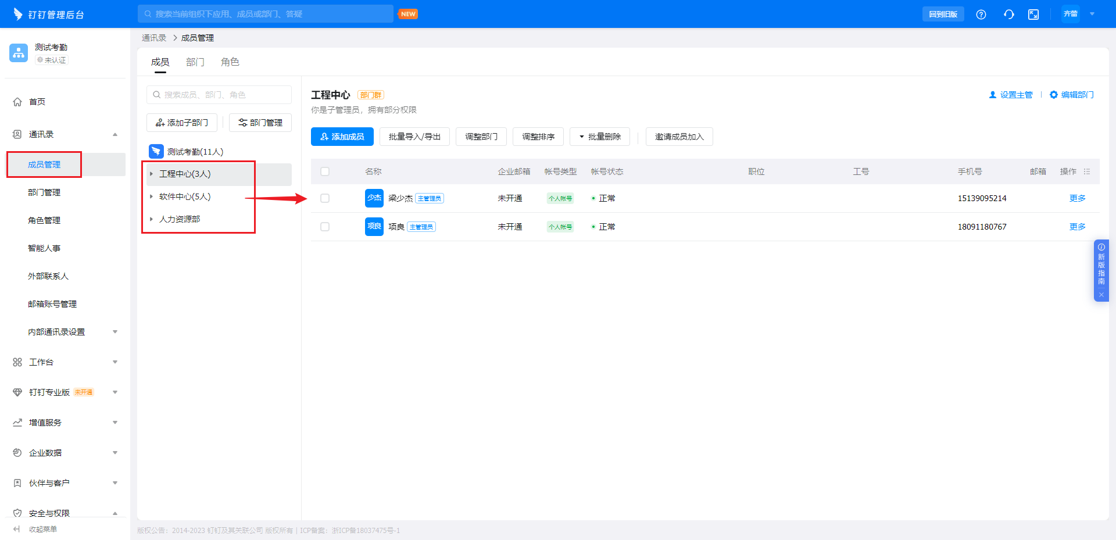Click the 添加成员 button
1116x540 pixels.
click(342, 137)
